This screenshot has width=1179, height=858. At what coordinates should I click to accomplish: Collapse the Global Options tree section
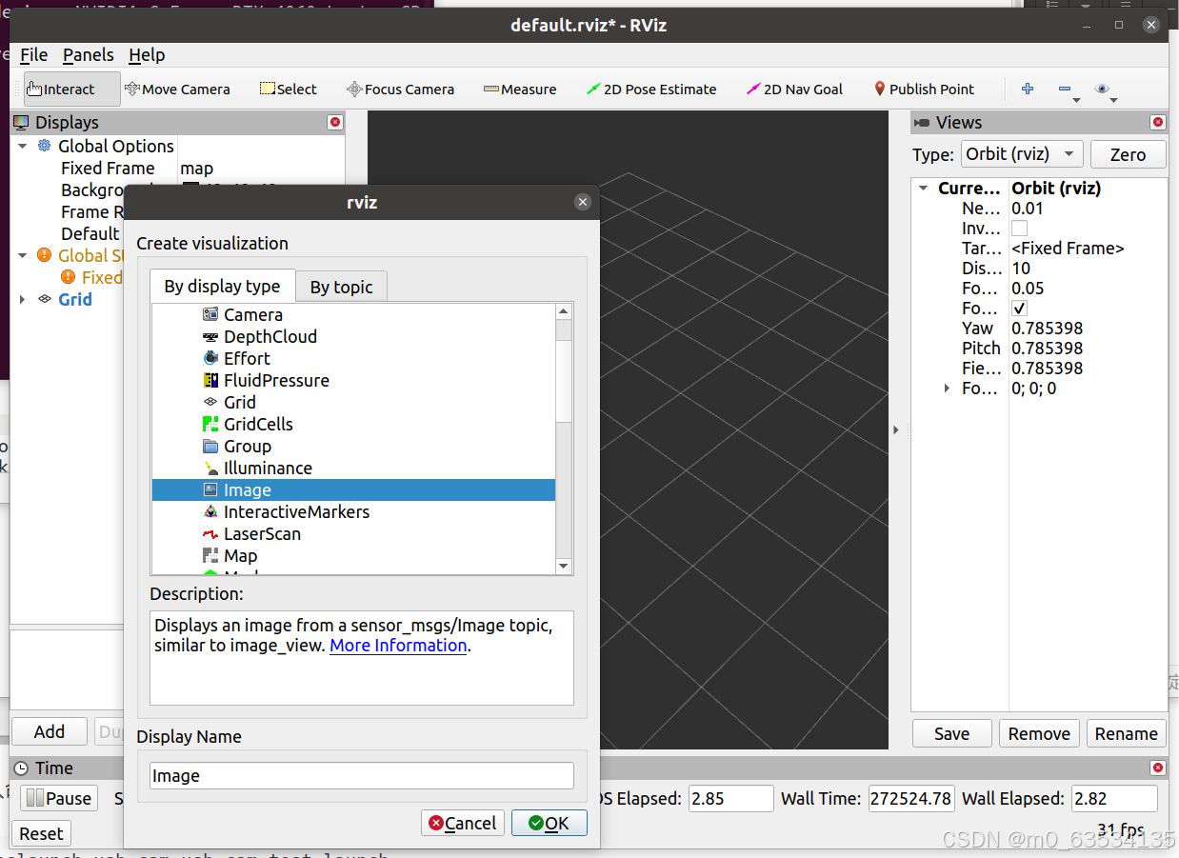23,147
